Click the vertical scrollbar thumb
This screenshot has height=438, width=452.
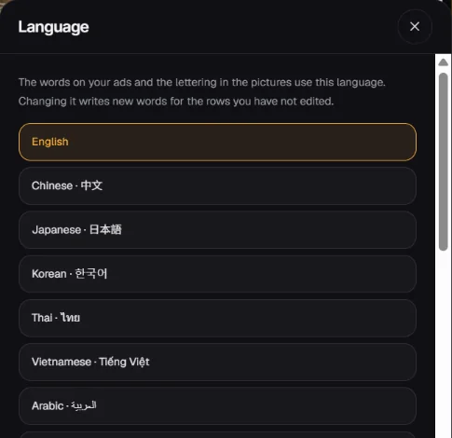(443, 161)
